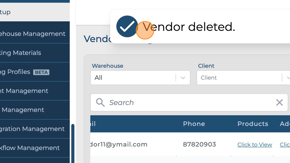Click the magnifying glass search icon
290x163 pixels.
click(100, 102)
